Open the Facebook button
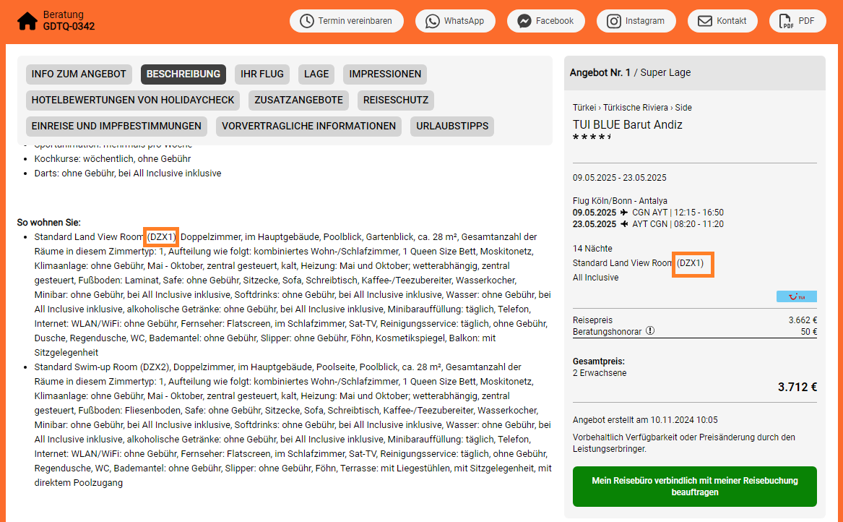The width and height of the screenshot is (843, 522). (545, 21)
